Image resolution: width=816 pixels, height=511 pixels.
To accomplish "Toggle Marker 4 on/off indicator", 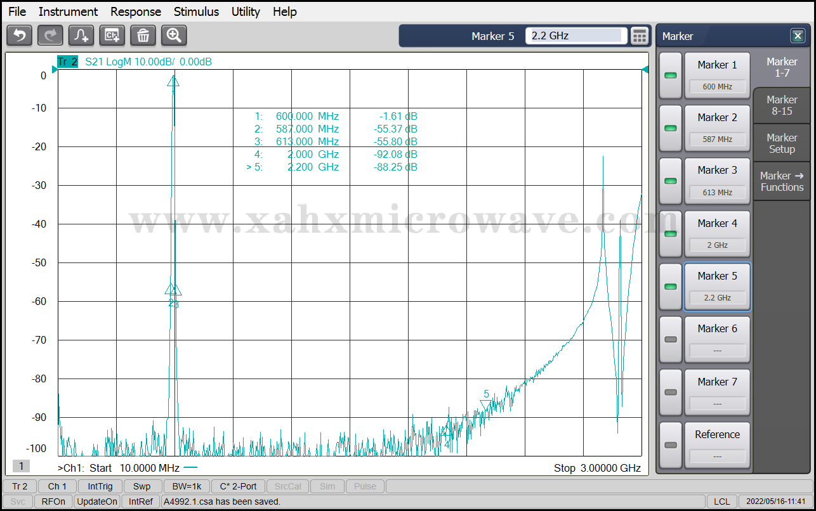I will click(670, 234).
